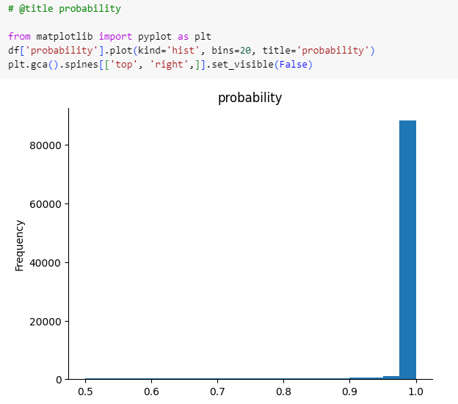Click the '# @title probability' comment line
Image resolution: width=458 pixels, height=404 pixels.
pyautogui.click(x=65, y=9)
